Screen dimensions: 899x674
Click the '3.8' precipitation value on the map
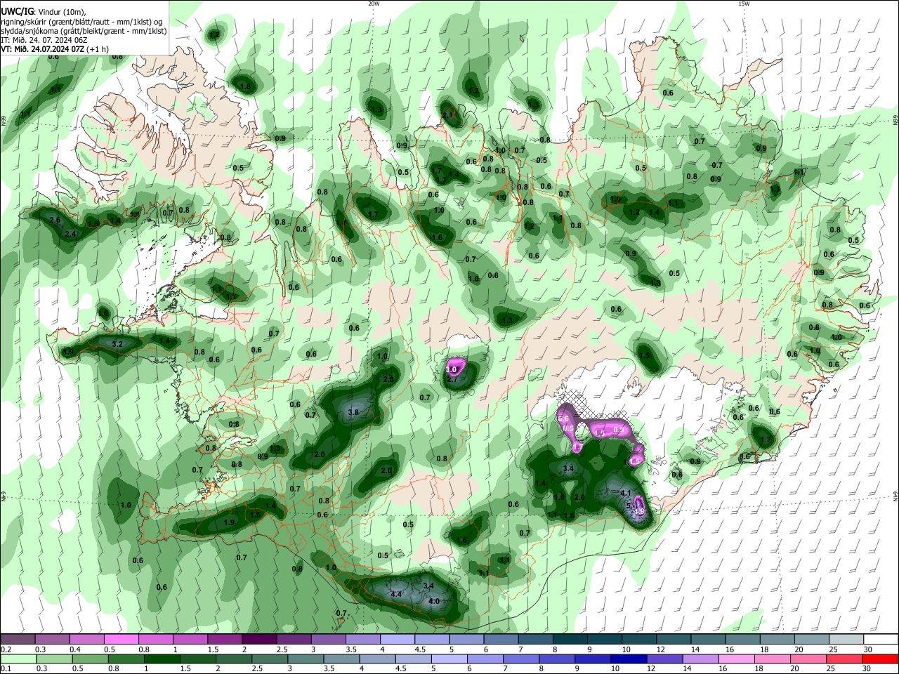click(354, 413)
